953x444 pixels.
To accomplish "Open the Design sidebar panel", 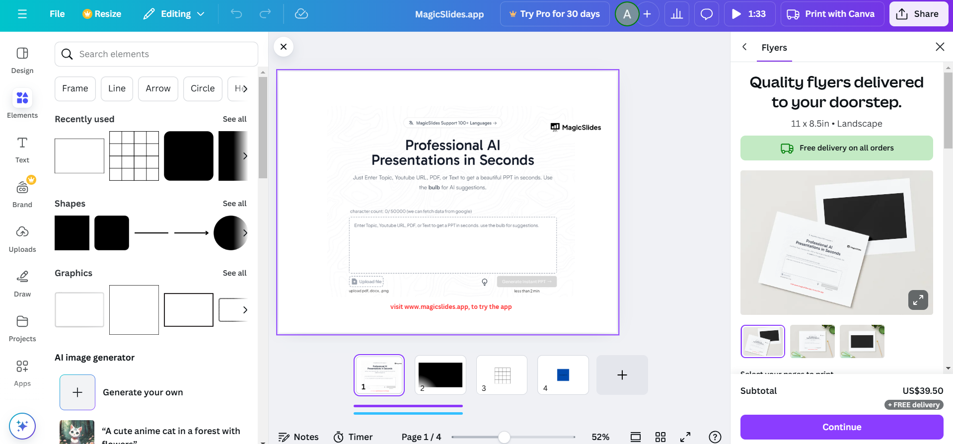I will pos(22,61).
